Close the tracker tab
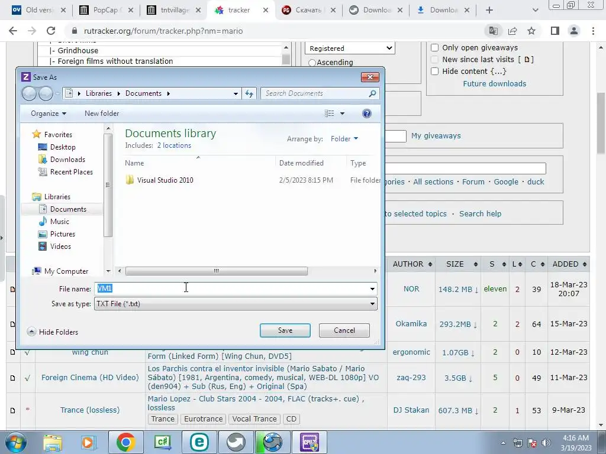 [x=266, y=10]
